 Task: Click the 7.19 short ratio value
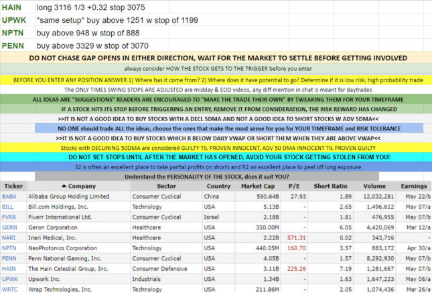point(346,269)
